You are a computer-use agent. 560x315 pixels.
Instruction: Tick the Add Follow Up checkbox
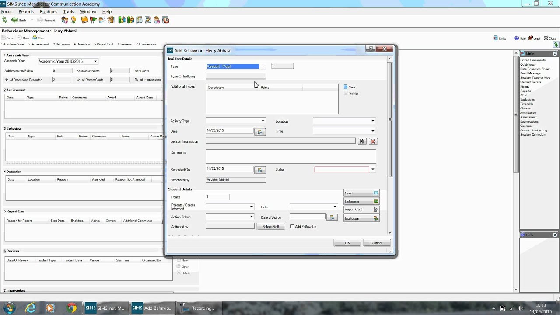tap(292, 227)
